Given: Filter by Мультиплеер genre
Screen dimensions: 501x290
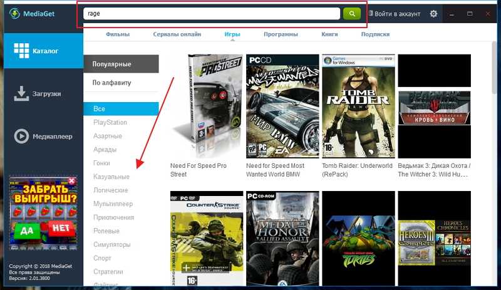Looking at the screenshot, I should coord(113,204).
